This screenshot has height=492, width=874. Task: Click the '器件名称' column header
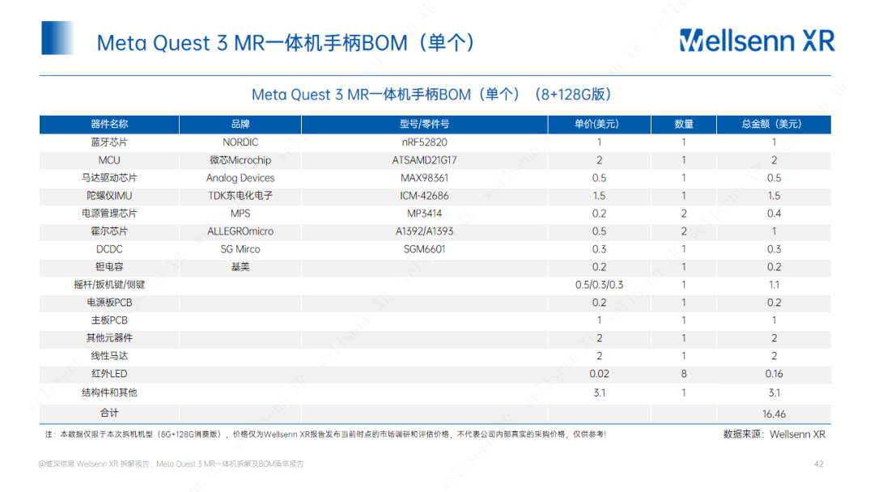pyautogui.click(x=109, y=125)
